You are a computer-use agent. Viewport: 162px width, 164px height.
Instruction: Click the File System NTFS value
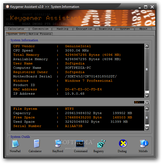(x=69, y=109)
